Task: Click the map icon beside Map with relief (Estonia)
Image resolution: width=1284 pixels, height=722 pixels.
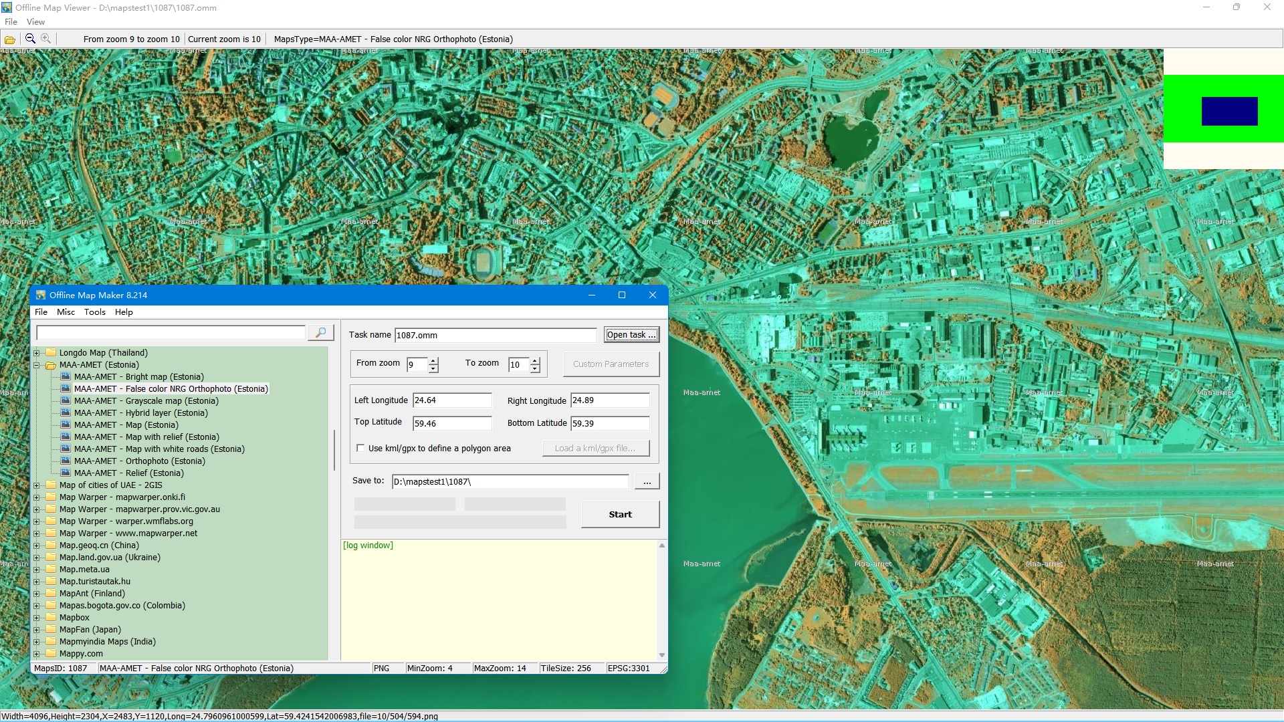Action: tap(66, 437)
